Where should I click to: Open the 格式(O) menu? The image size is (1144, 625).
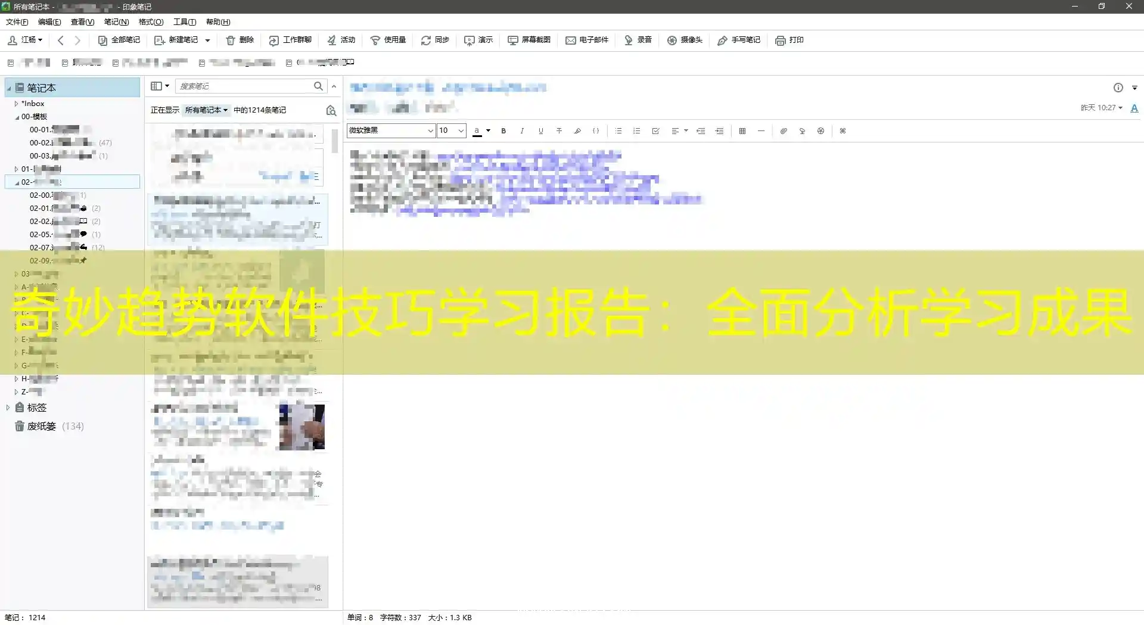(x=151, y=22)
